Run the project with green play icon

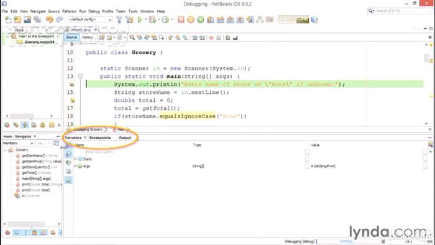[140, 20]
